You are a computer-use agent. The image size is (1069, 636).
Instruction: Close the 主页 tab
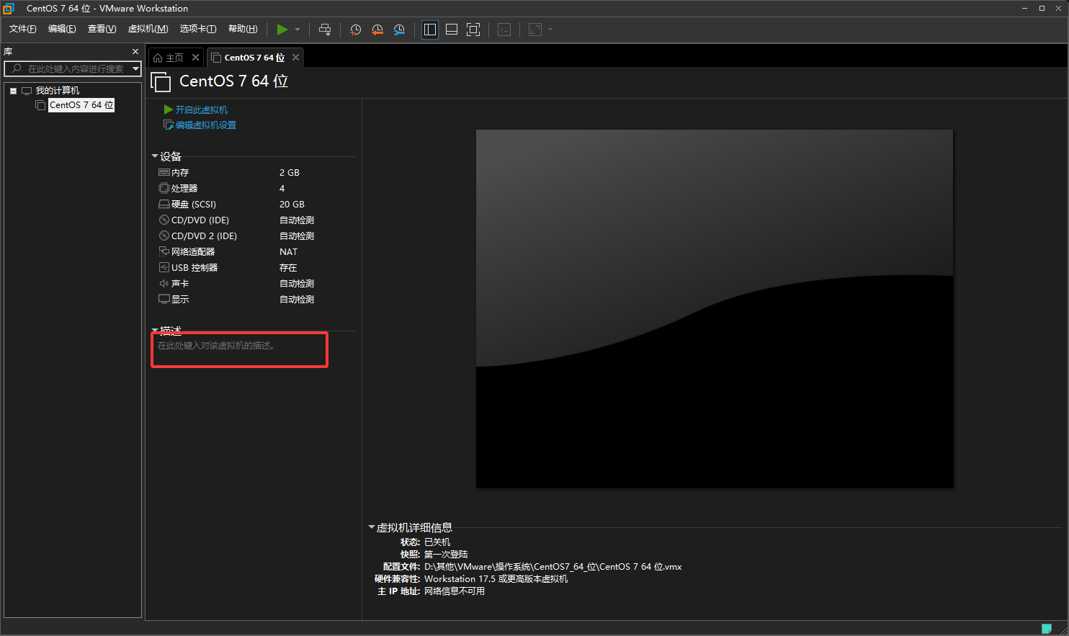[x=195, y=58]
